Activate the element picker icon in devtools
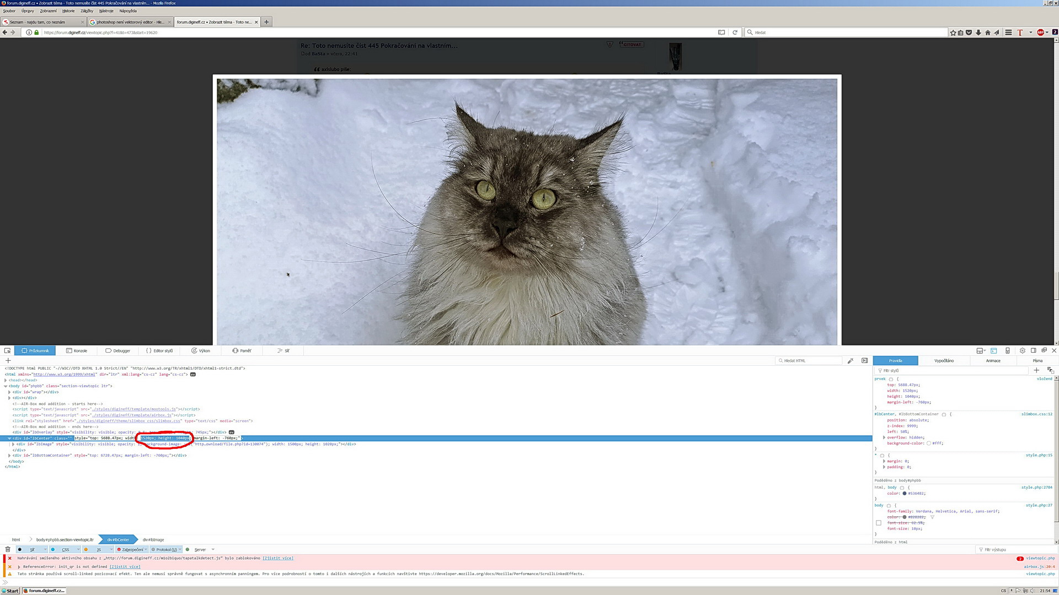 (7, 350)
